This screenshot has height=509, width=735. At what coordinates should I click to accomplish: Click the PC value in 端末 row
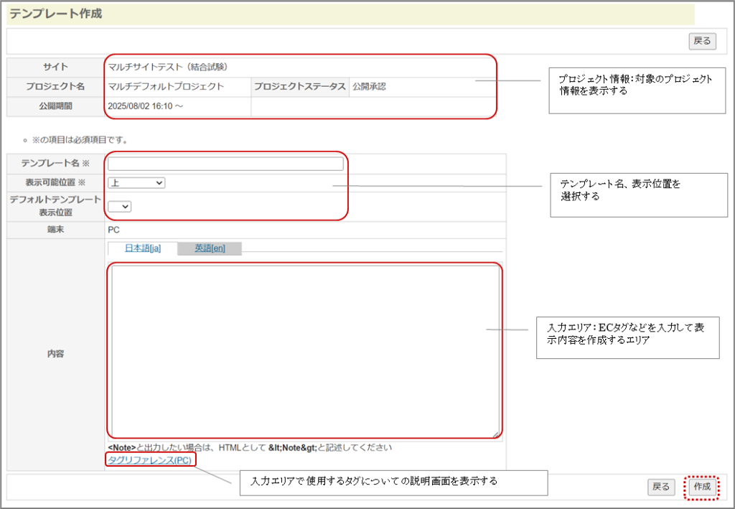[x=114, y=230]
